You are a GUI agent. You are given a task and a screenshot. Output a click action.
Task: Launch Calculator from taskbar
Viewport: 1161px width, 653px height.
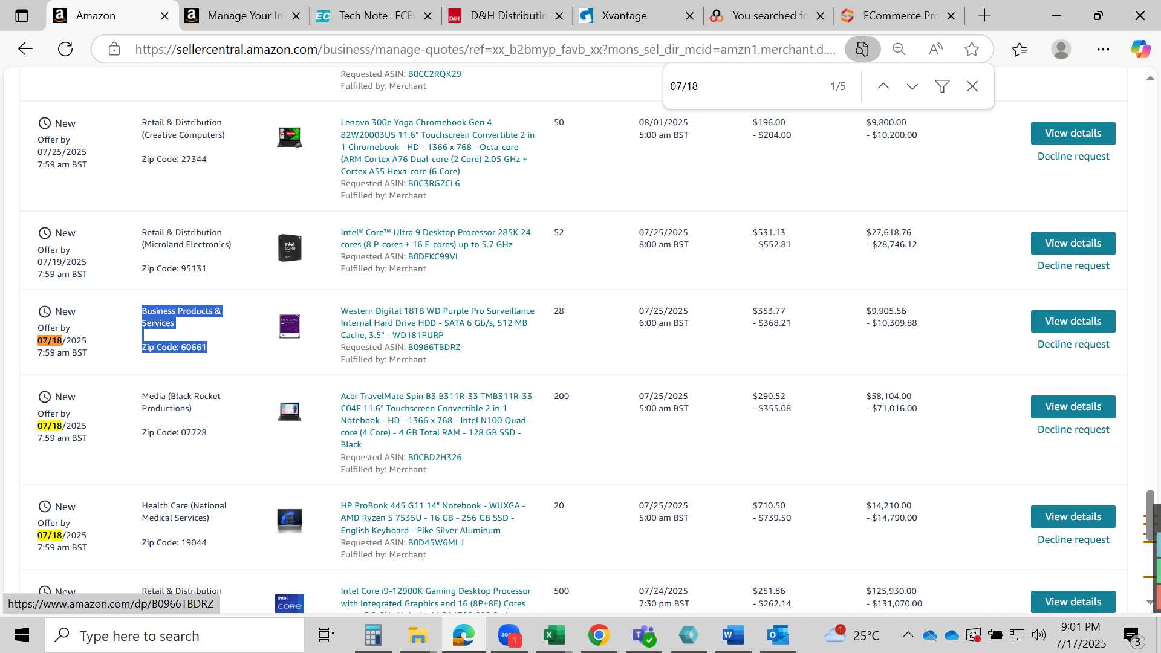[x=372, y=635]
